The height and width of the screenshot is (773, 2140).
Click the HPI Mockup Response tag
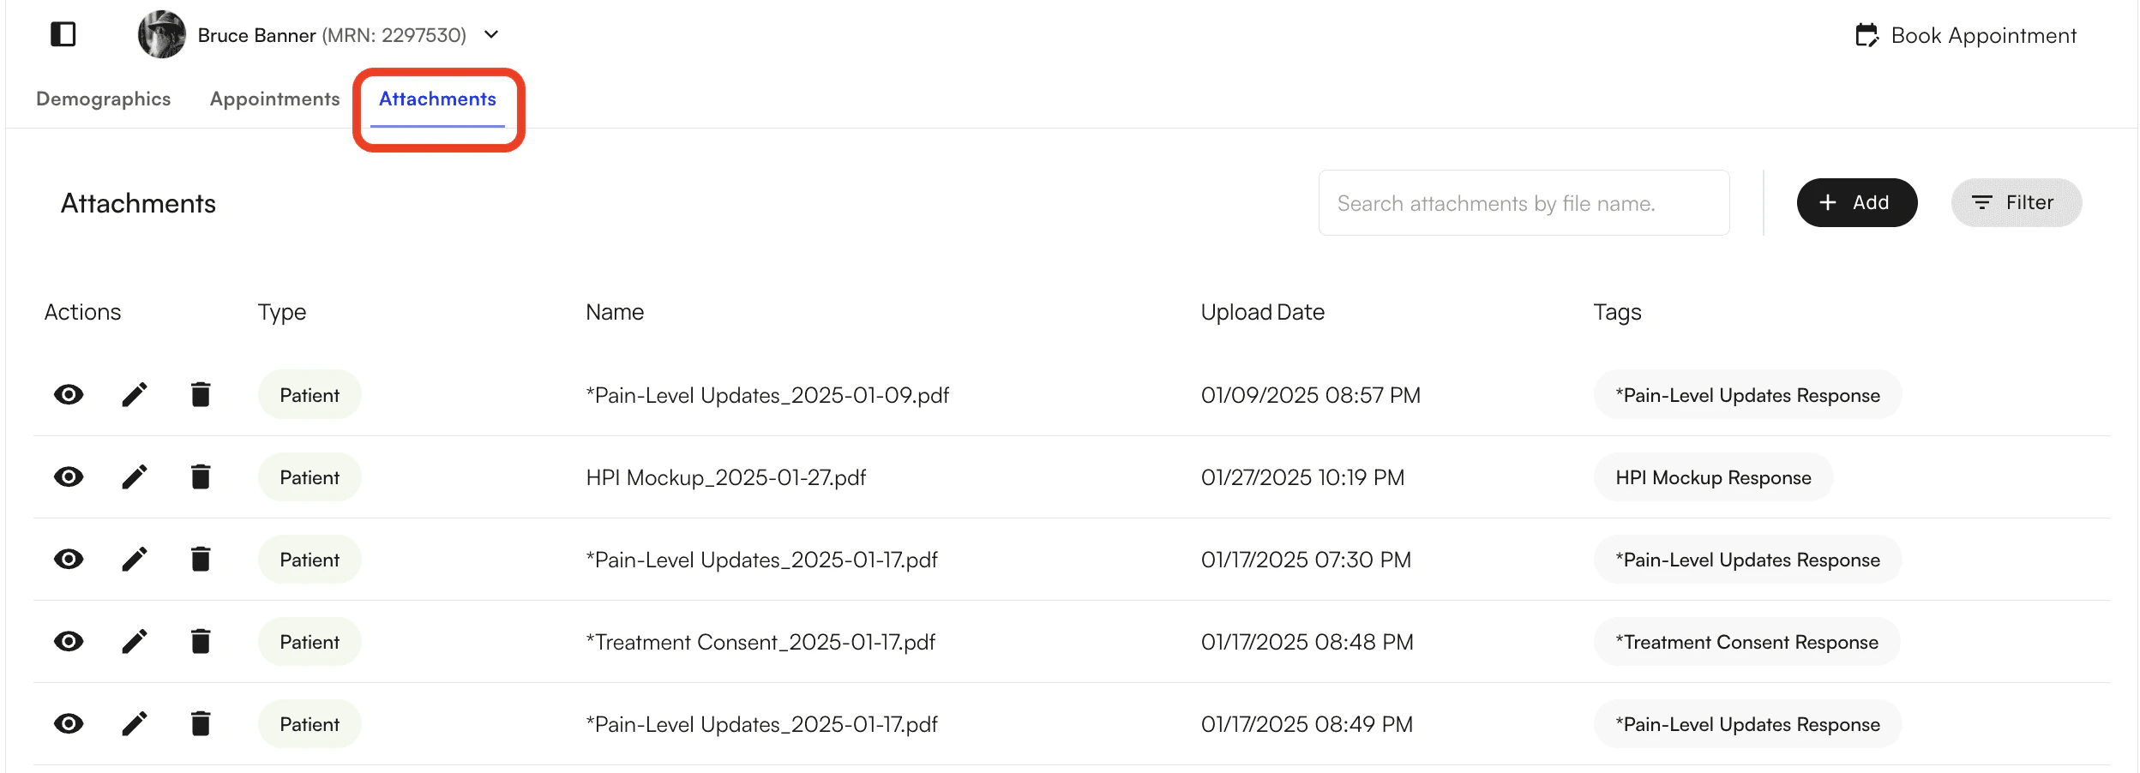[1713, 477]
